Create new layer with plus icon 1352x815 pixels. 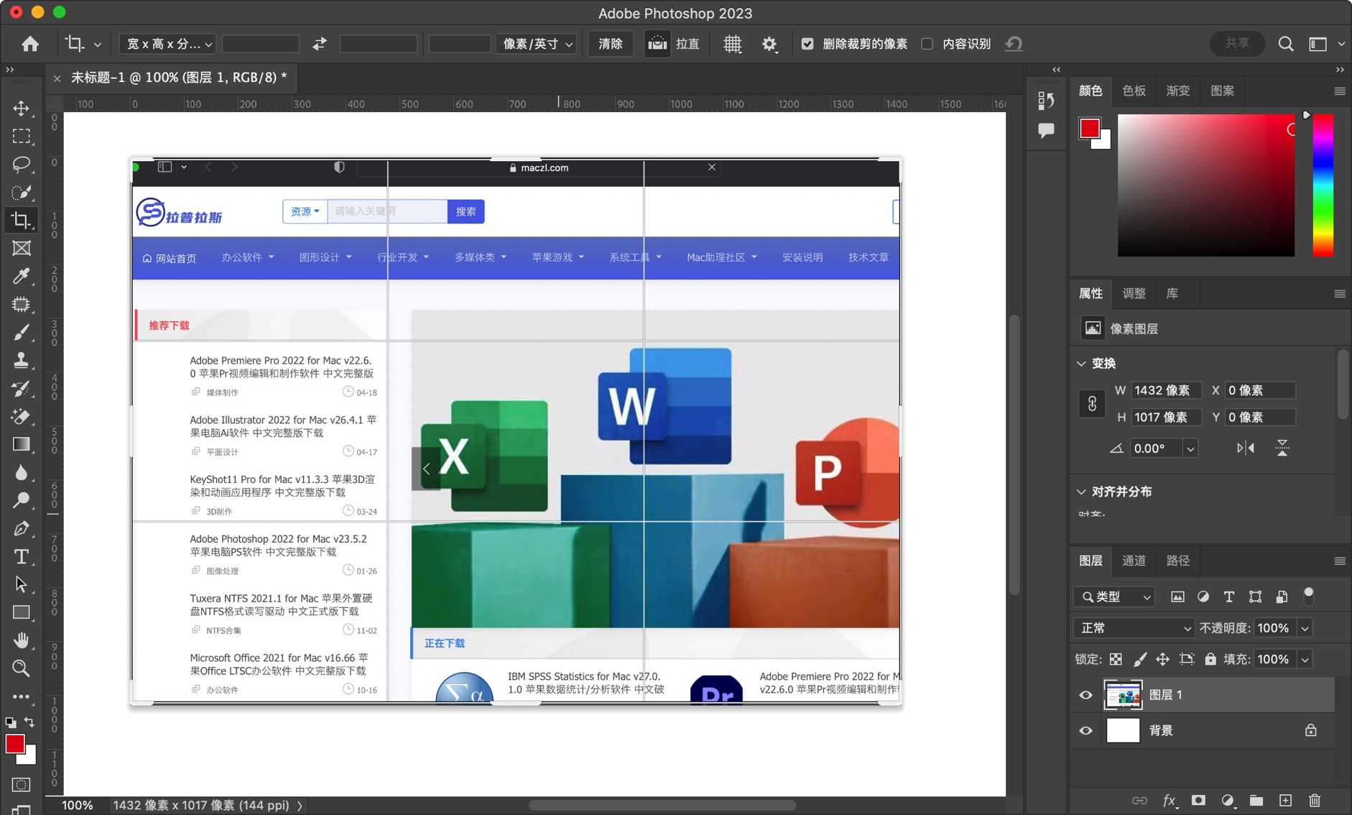(1285, 800)
